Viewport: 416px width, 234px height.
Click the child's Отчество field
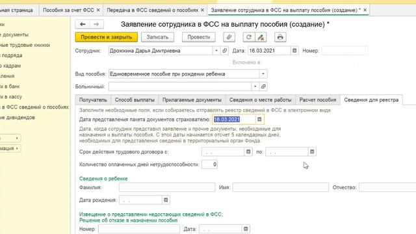point(387,187)
